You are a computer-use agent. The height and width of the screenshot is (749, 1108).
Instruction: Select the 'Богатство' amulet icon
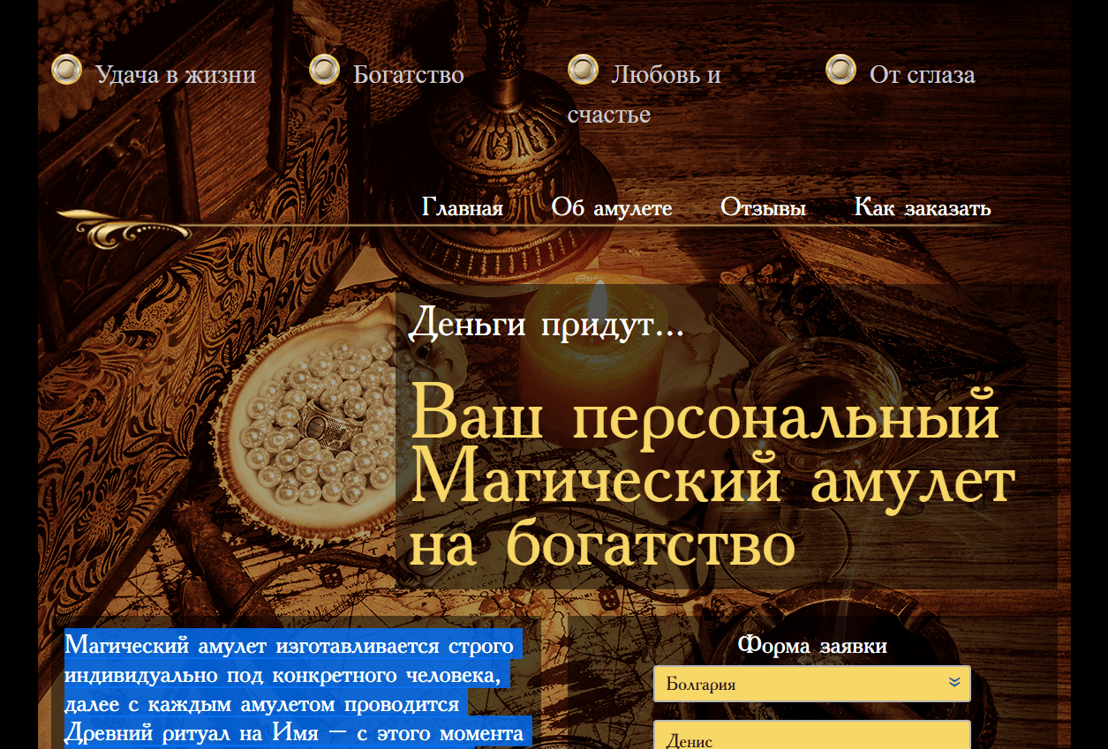click(x=325, y=70)
